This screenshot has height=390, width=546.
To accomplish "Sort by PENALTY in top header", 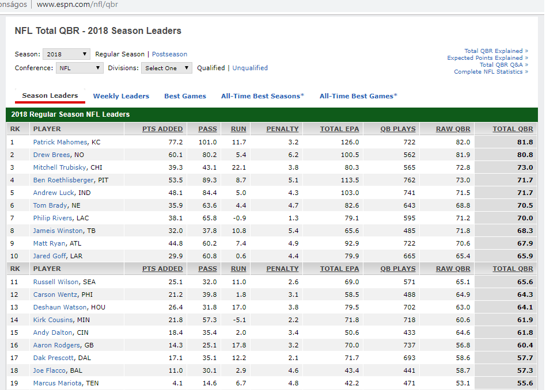I will [282, 129].
